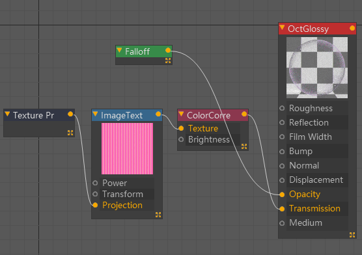Select the ImageText node title
Viewport: 362px width, 255px height.
[122, 115]
